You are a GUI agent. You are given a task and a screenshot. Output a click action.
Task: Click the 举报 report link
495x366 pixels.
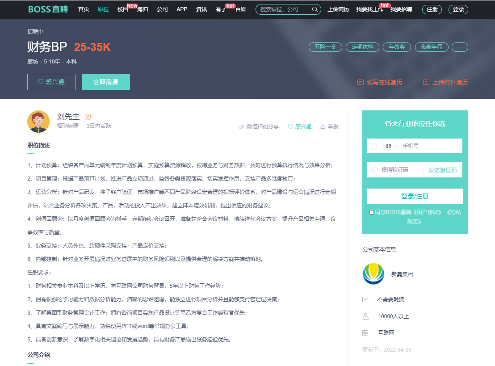point(333,126)
